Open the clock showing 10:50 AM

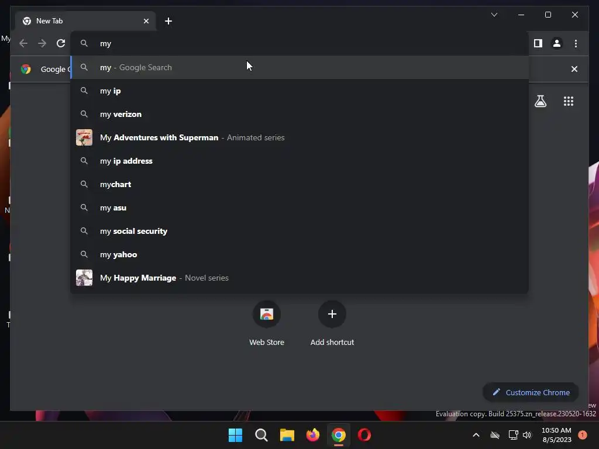(556, 435)
